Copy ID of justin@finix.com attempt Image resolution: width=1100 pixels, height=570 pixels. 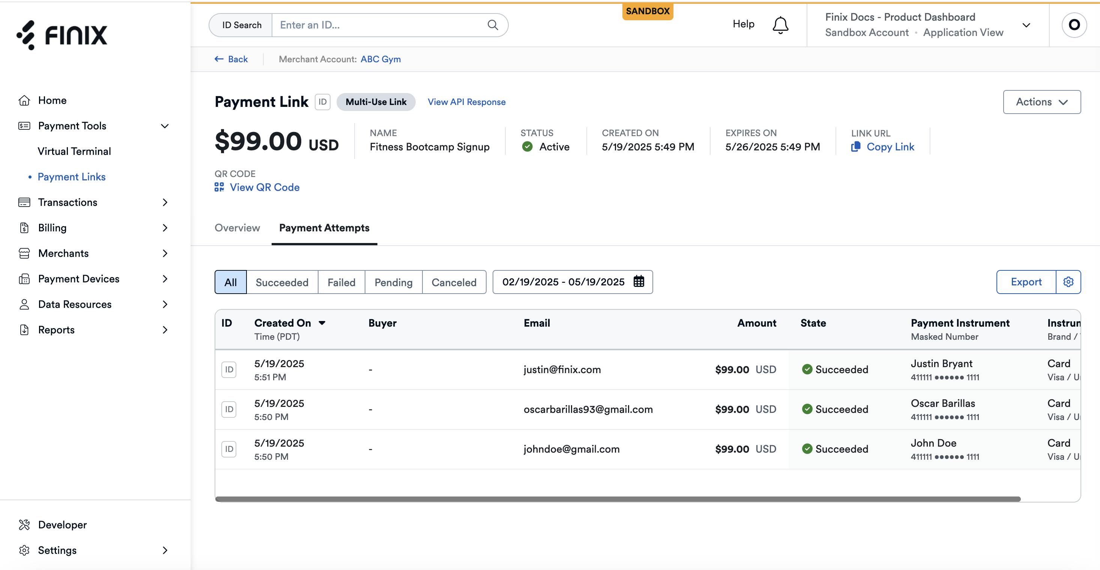229,369
